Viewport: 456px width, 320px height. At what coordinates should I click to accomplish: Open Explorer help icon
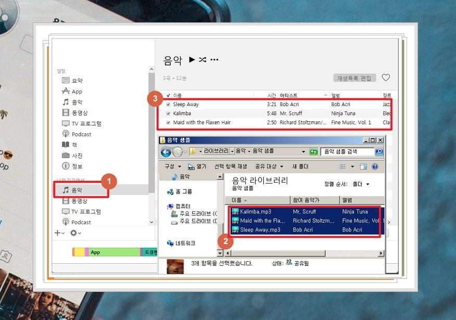[375, 167]
